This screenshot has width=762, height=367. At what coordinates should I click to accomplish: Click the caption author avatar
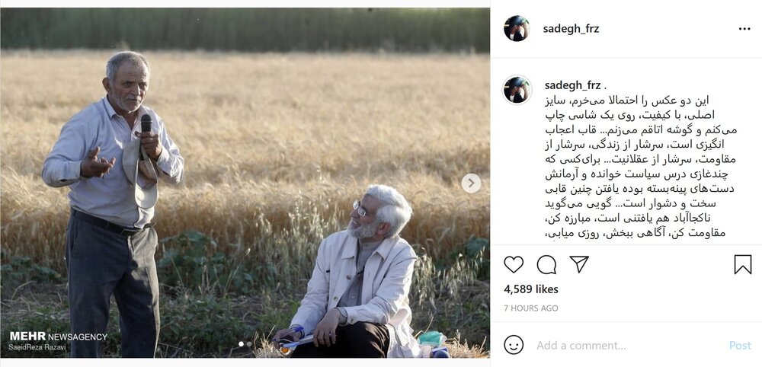point(517,90)
